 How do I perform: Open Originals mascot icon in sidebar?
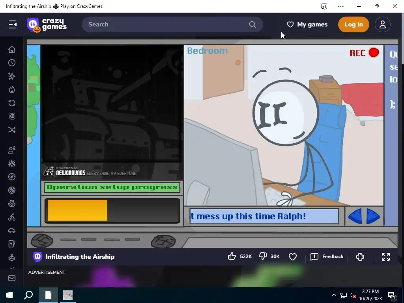pos(12,116)
